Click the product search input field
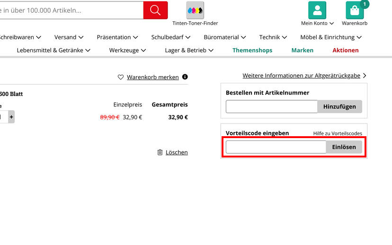392x245 pixels. point(71,10)
